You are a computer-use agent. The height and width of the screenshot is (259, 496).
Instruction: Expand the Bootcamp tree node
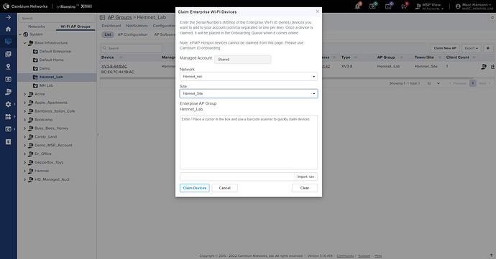(x=24, y=120)
